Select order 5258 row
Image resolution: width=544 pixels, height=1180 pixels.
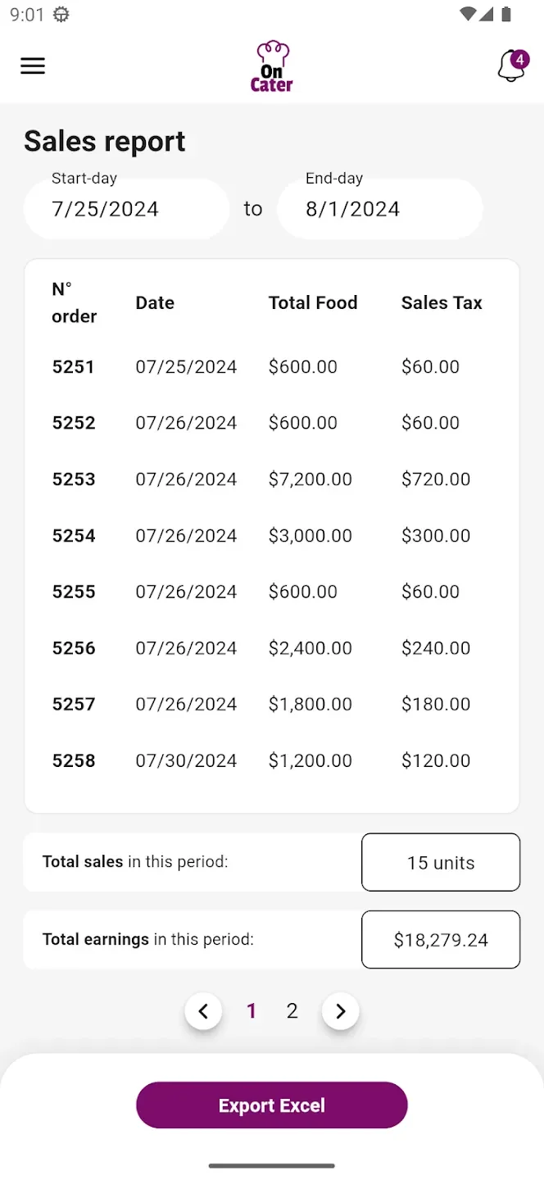[x=74, y=760]
